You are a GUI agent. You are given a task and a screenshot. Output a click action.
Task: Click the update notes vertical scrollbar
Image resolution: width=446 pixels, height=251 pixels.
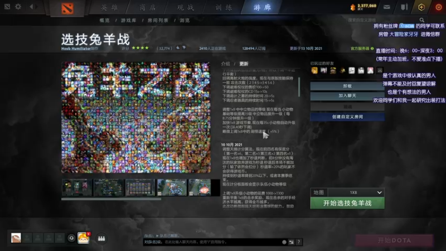tap(299, 87)
